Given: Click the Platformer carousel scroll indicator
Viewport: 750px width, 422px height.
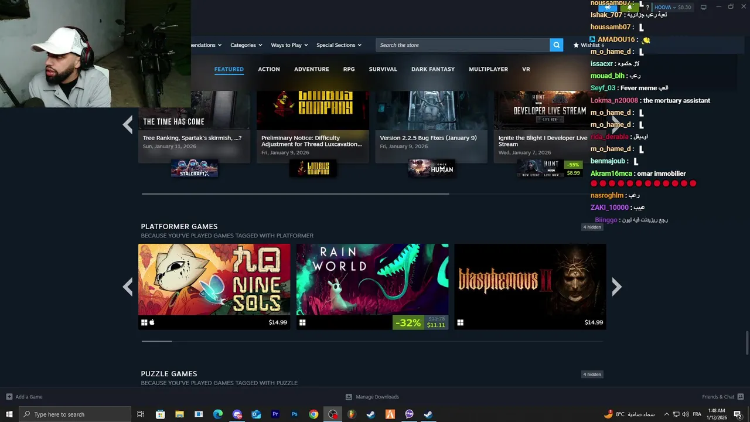Looking at the screenshot, I should tap(156, 341).
